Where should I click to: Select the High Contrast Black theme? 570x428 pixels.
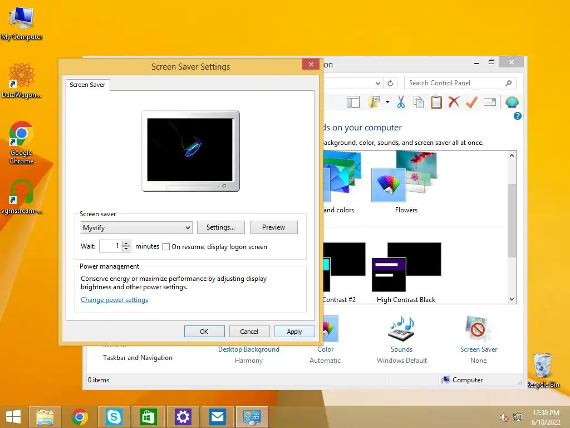[x=406, y=273]
